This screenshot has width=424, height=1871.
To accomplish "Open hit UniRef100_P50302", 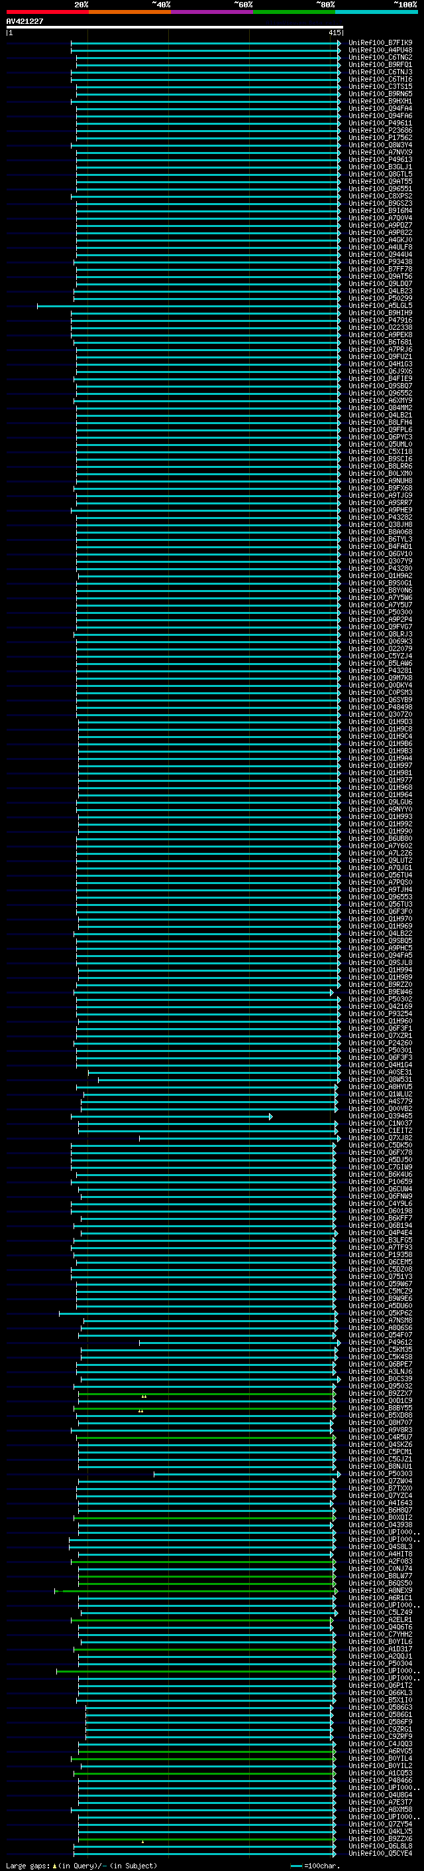I will [380, 1000].
